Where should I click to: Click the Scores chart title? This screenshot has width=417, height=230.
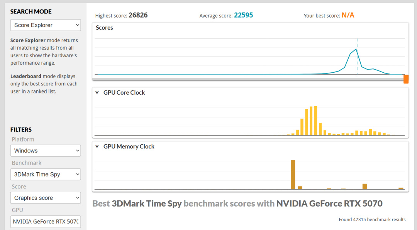tap(104, 28)
